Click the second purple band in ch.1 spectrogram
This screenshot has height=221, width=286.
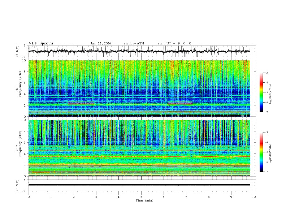180,103
